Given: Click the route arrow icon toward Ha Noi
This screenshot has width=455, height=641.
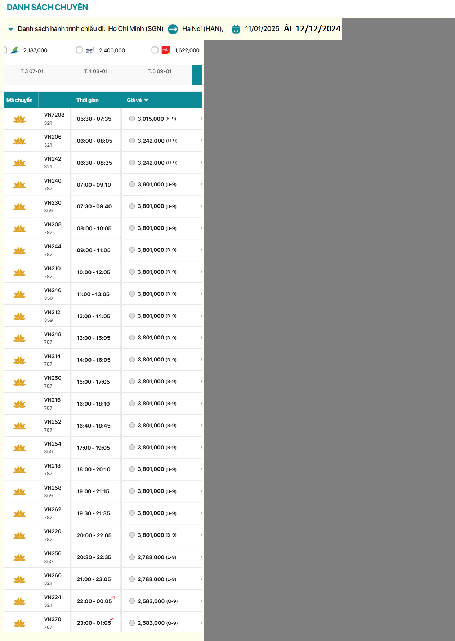Looking at the screenshot, I should pyautogui.click(x=173, y=29).
